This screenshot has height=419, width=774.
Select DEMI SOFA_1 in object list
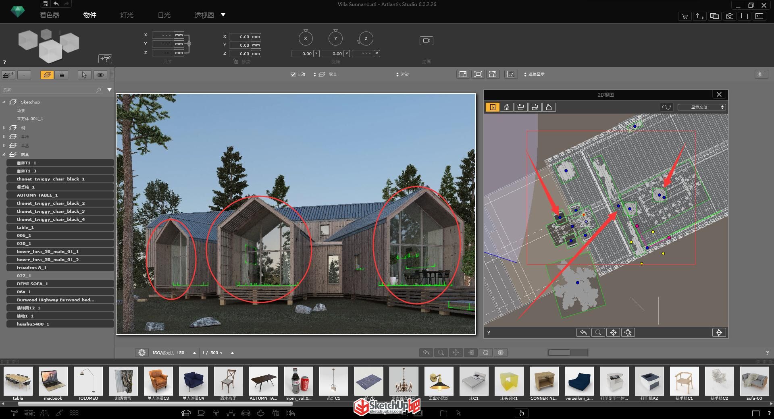point(60,284)
